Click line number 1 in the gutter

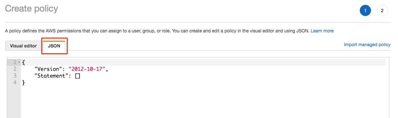coord(15,62)
